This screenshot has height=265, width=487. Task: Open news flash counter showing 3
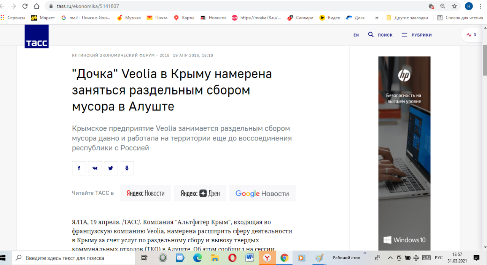[471, 35]
